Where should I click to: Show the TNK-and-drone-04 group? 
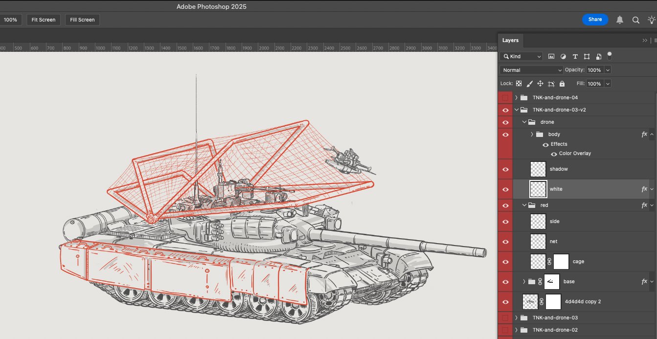[505, 98]
